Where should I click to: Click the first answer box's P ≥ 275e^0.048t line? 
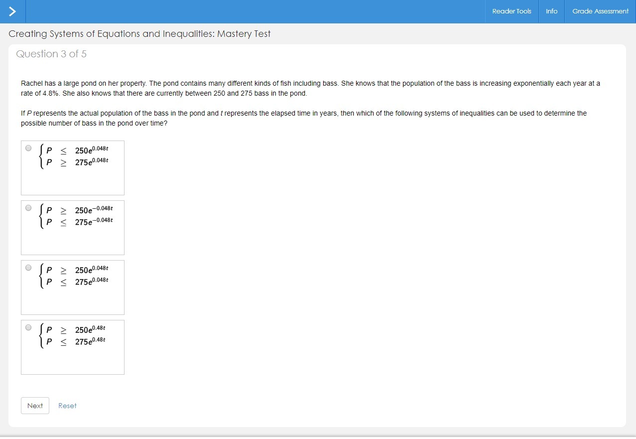point(77,162)
